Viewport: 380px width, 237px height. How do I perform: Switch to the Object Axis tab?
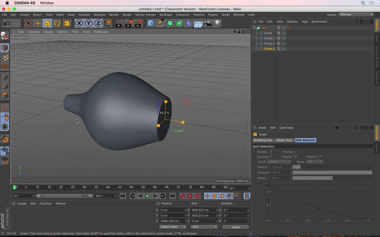[x=284, y=140]
